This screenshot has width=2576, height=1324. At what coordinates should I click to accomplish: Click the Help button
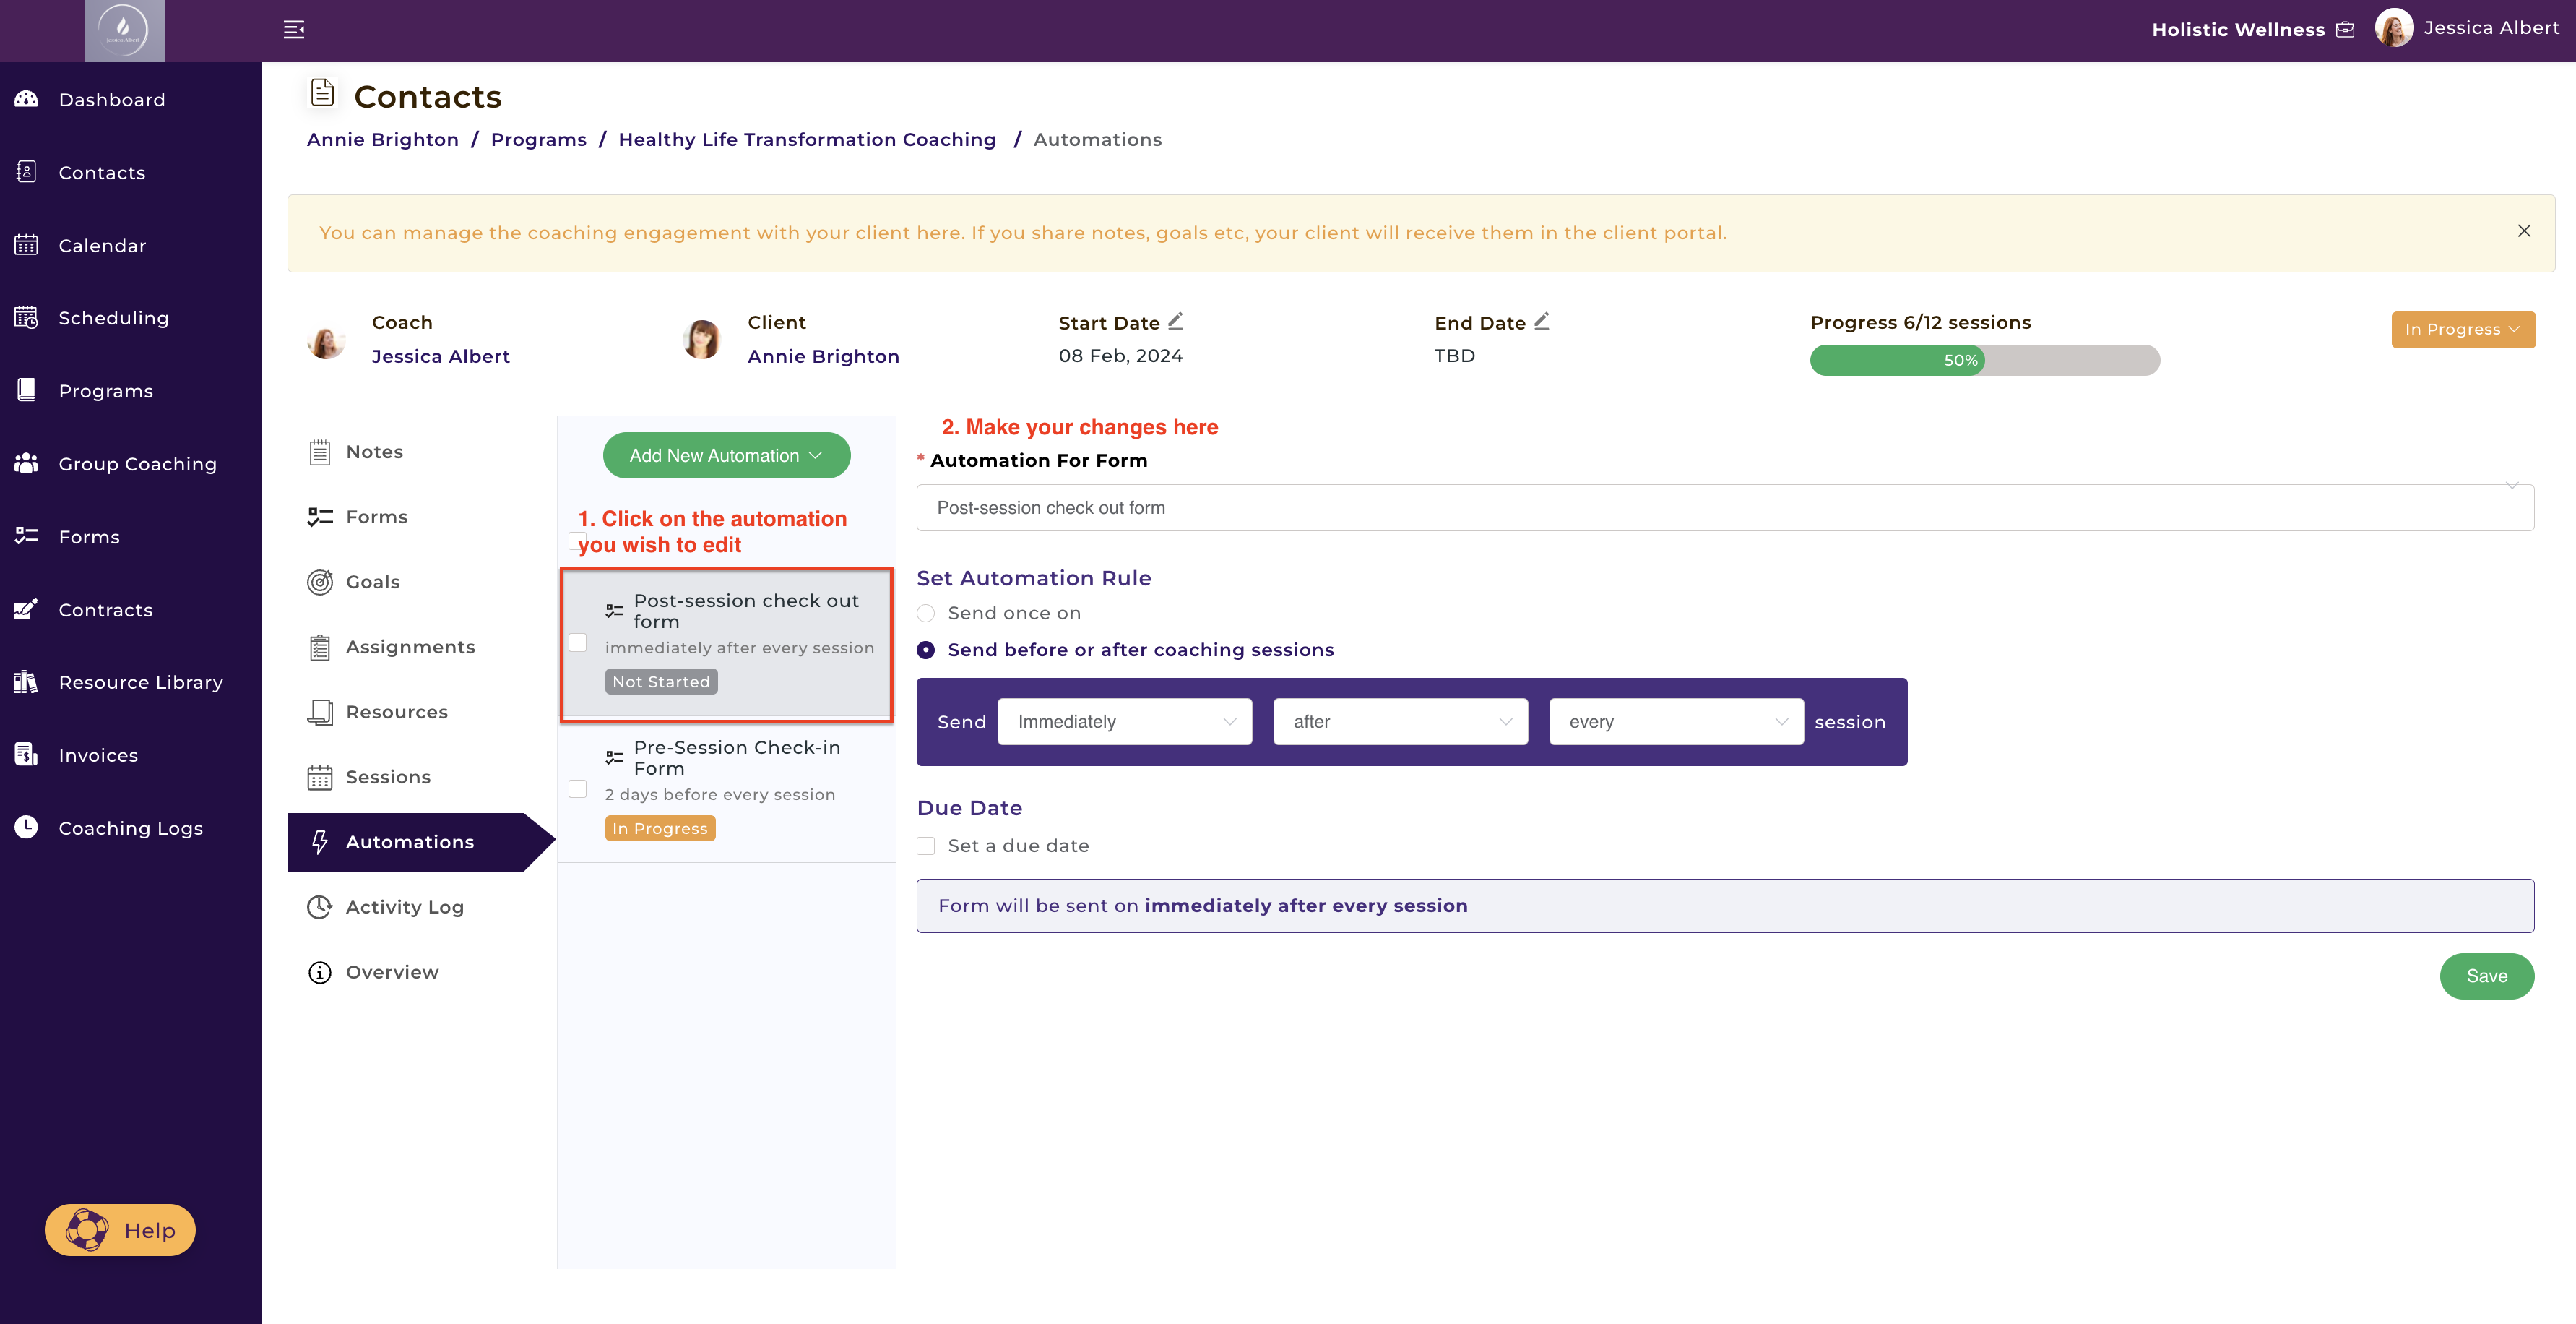(x=120, y=1230)
